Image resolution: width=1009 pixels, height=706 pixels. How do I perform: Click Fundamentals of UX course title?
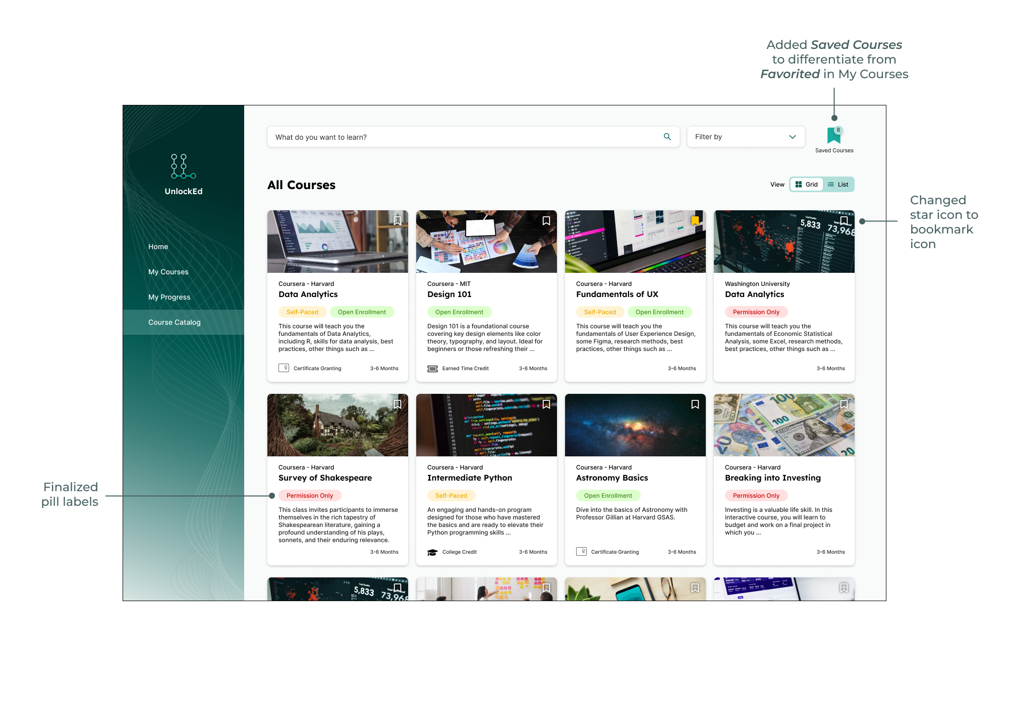(x=617, y=295)
